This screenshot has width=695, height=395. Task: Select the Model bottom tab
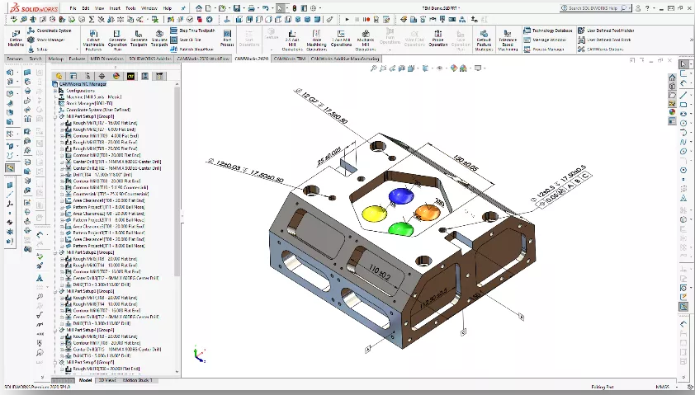[85, 380]
